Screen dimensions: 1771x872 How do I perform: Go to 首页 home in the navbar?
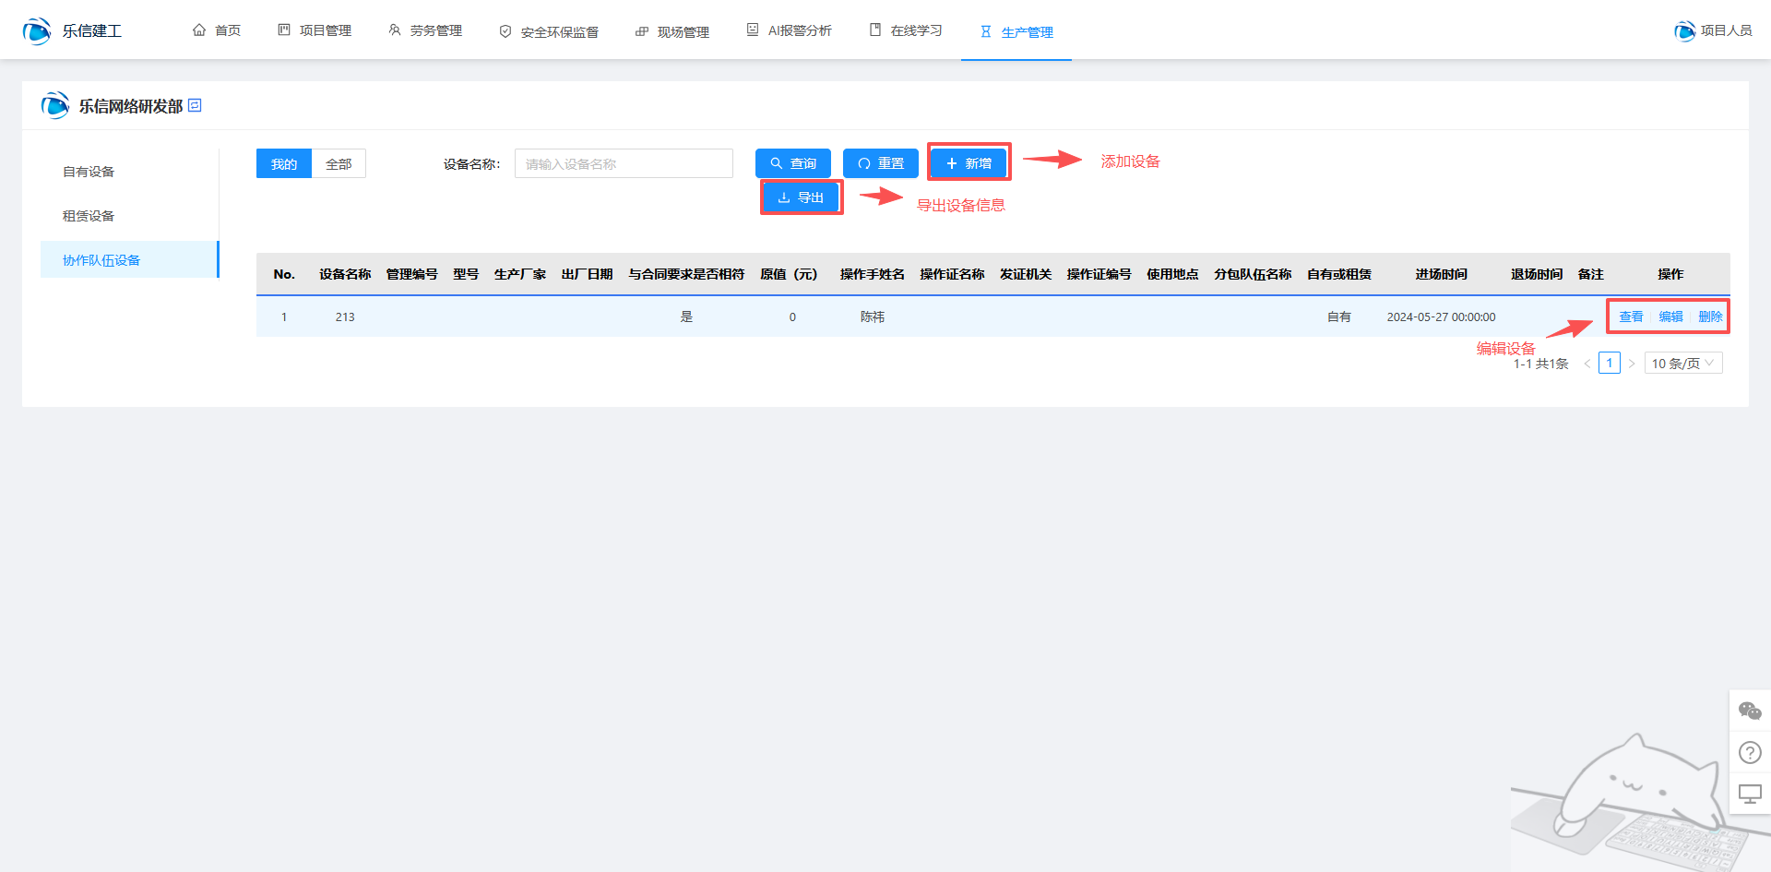coord(217,30)
